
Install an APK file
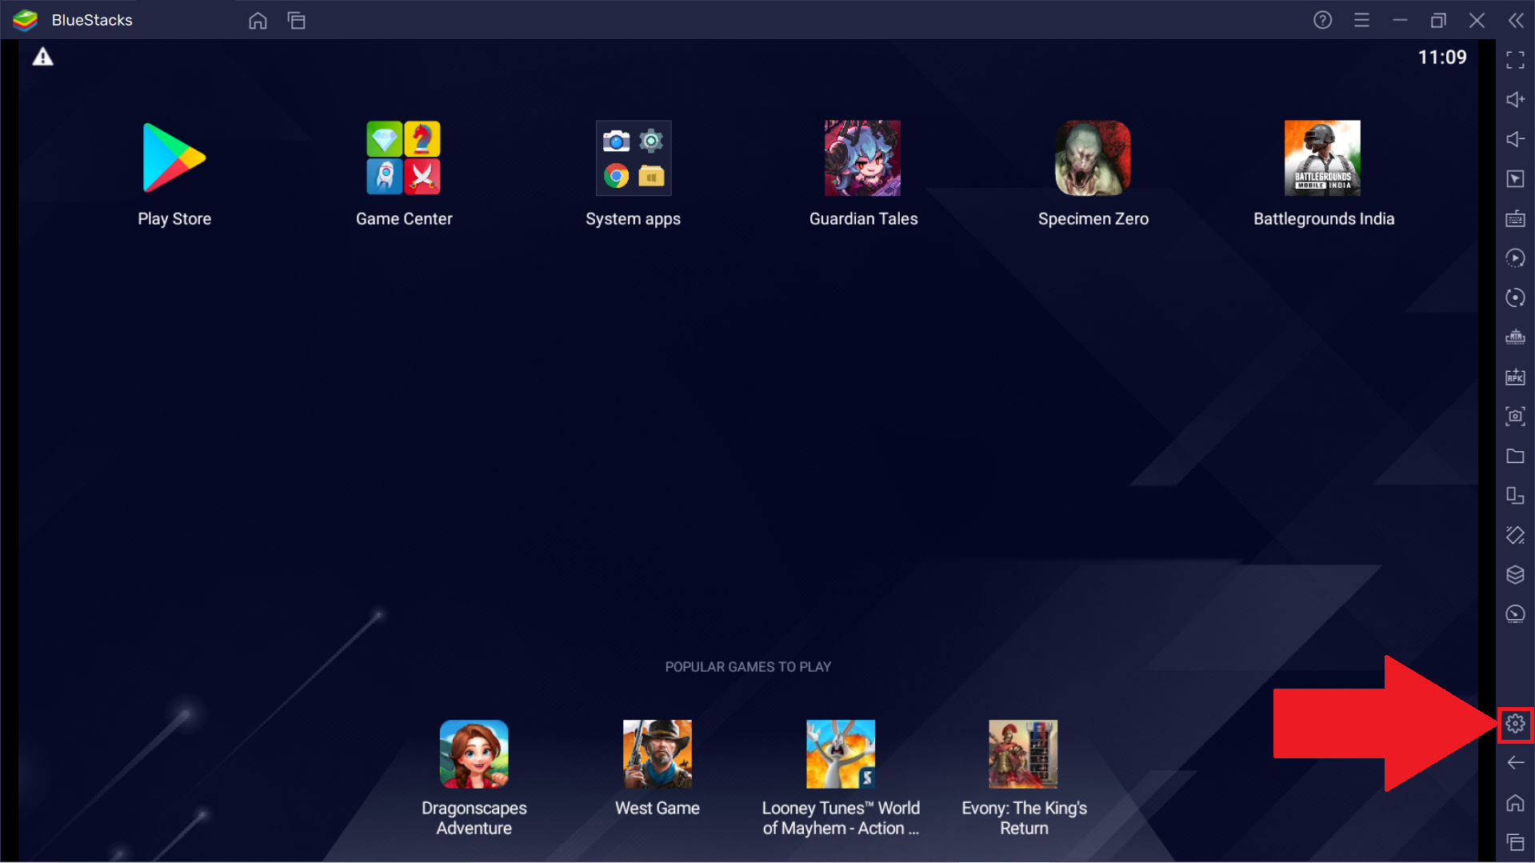[x=1515, y=377]
